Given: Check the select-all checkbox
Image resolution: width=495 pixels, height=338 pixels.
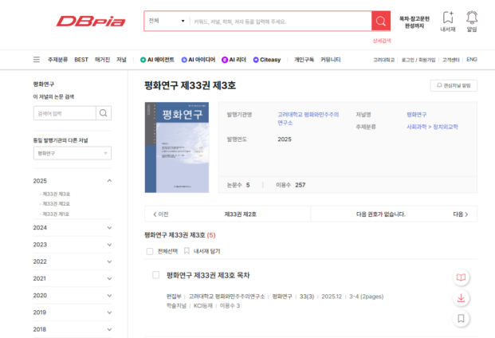Looking at the screenshot, I should point(149,251).
